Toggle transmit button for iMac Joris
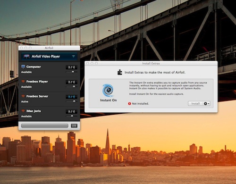 71,111
